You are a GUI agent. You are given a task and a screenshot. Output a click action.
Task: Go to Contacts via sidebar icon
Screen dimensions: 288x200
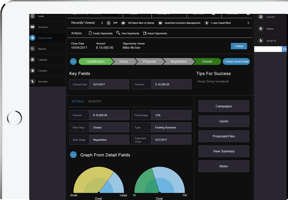pyautogui.click(x=33, y=71)
